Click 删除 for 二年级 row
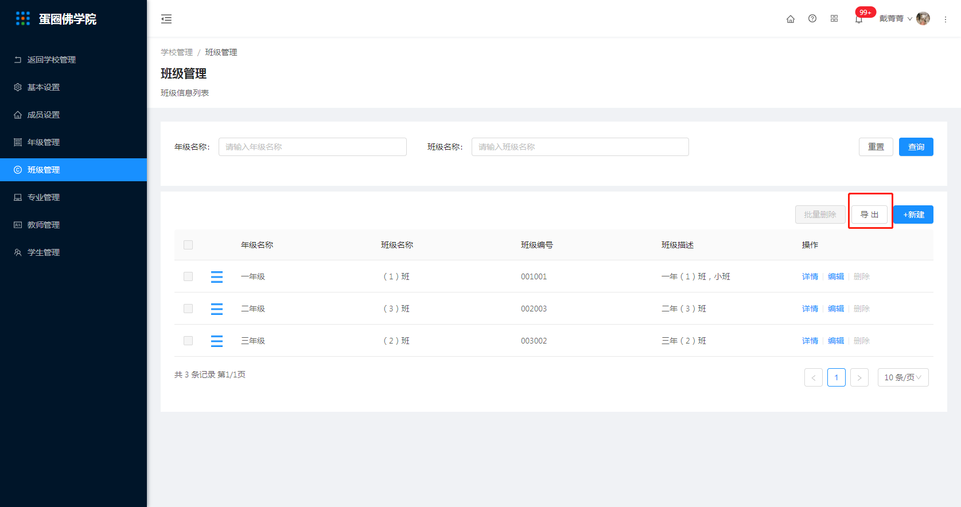The height and width of the screenshot is (507, 961). [862, 309]
